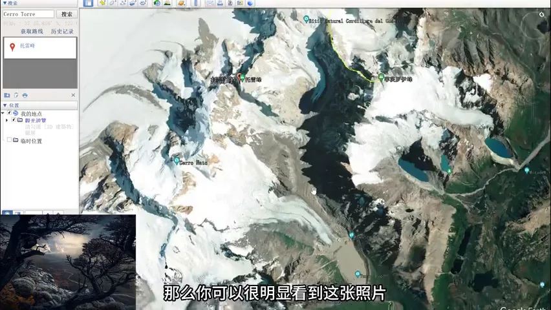Click red pin icon in search results
The width and height of the screenshot is (551, 310).
(12, 47)
